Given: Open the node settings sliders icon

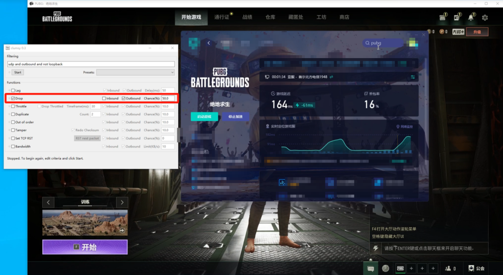Looking at the screenshot, I should coord(413,77).
